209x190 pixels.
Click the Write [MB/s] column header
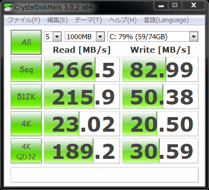160,50
